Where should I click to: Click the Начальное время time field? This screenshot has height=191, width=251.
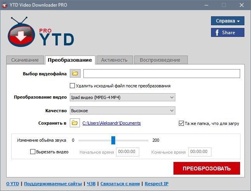coord(128,152)
